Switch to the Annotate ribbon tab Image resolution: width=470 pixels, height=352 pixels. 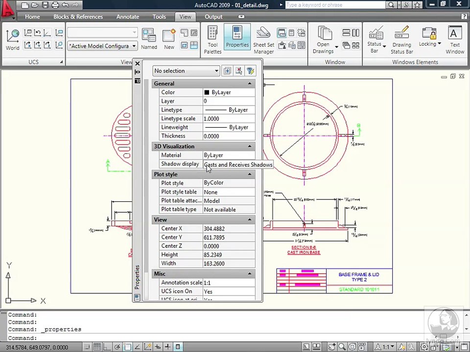127,17
